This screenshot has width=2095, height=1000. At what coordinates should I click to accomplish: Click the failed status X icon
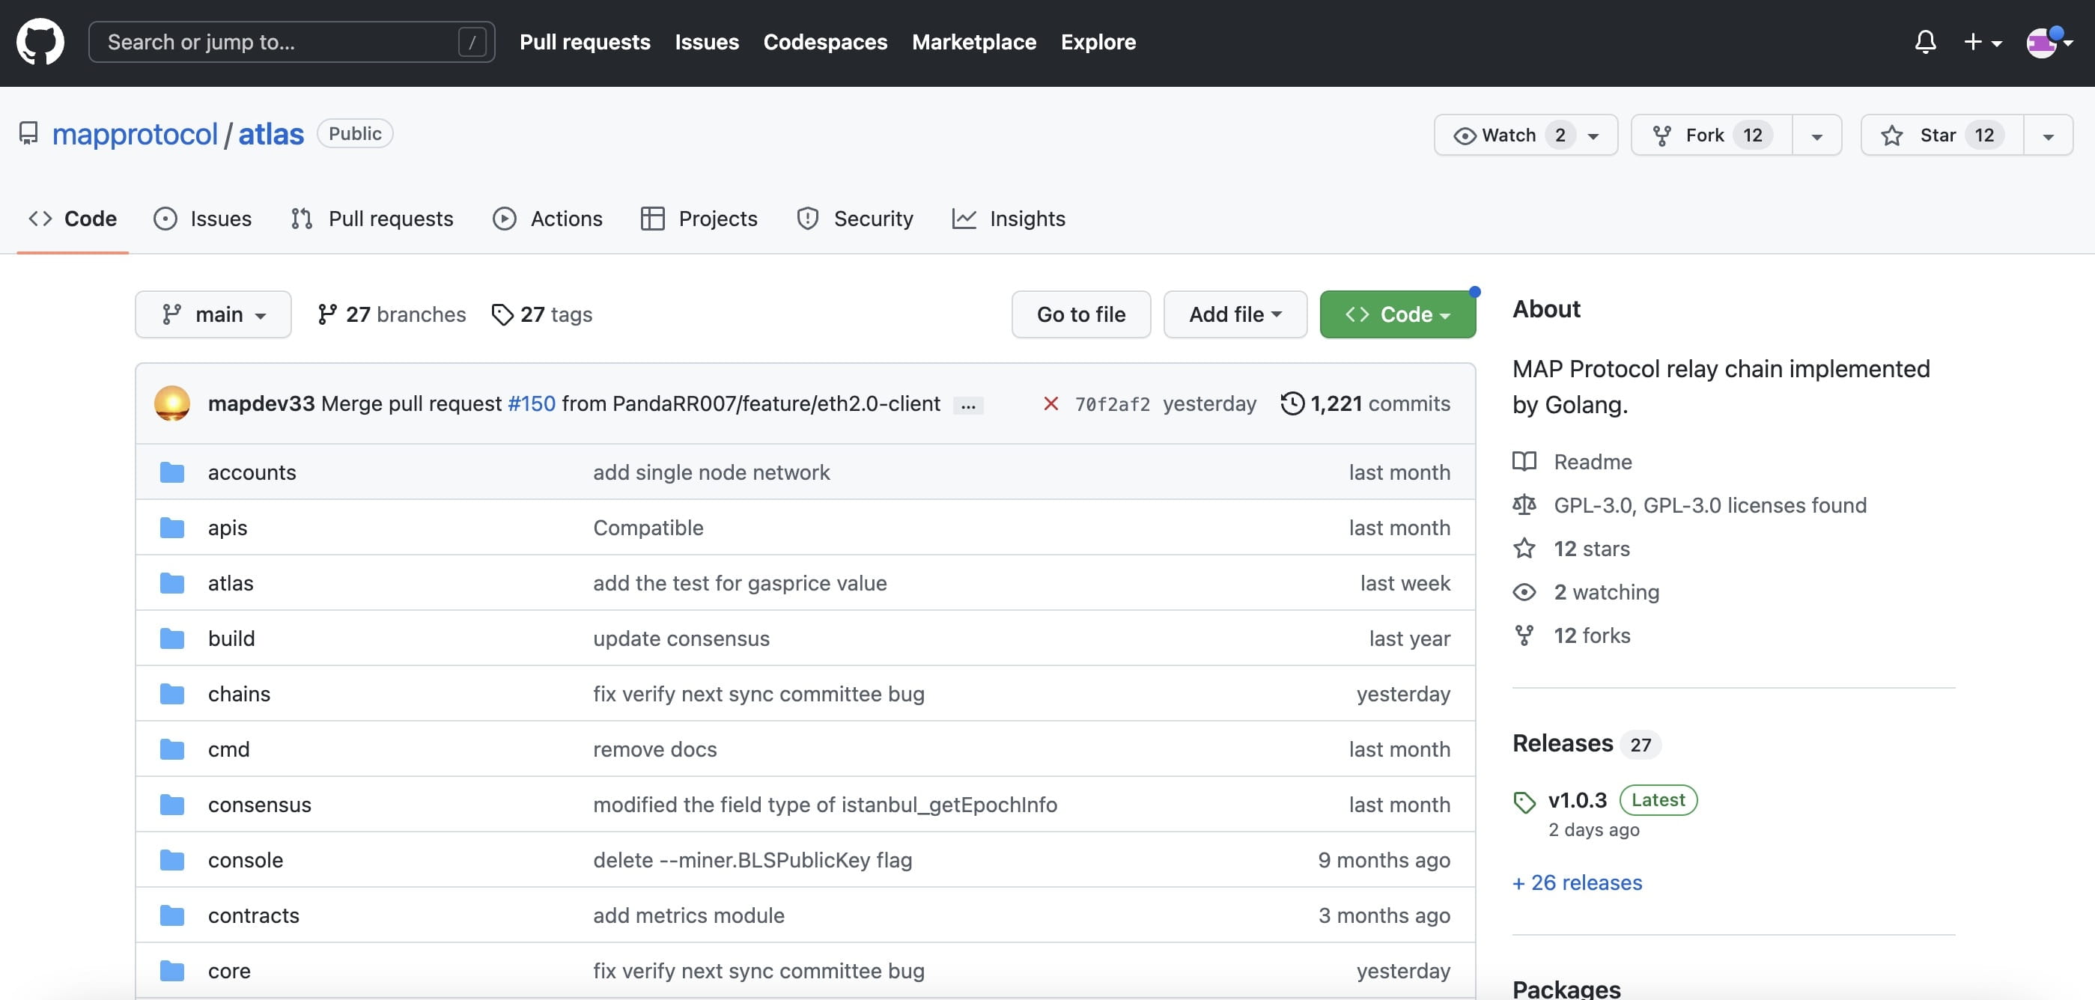pyautogui.click(x=1050, y=403)
